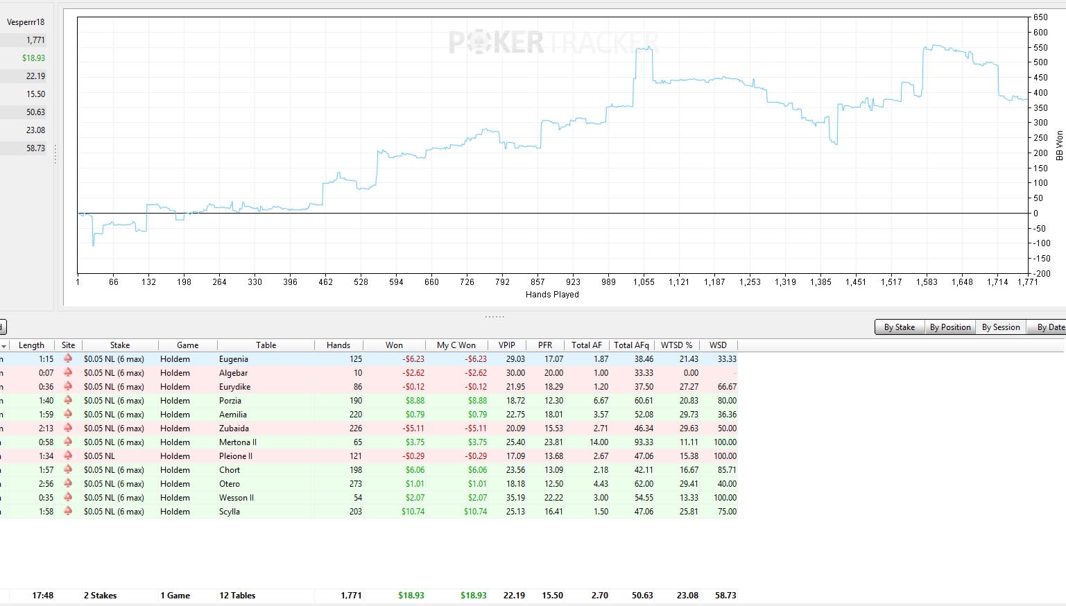Sort by the VPIP column header
Viewport: 1066px width, 606px height.
(x=507, y=345)
